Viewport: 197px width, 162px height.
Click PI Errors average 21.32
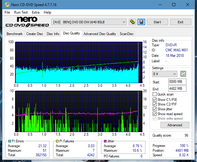(x=42, y=146)
